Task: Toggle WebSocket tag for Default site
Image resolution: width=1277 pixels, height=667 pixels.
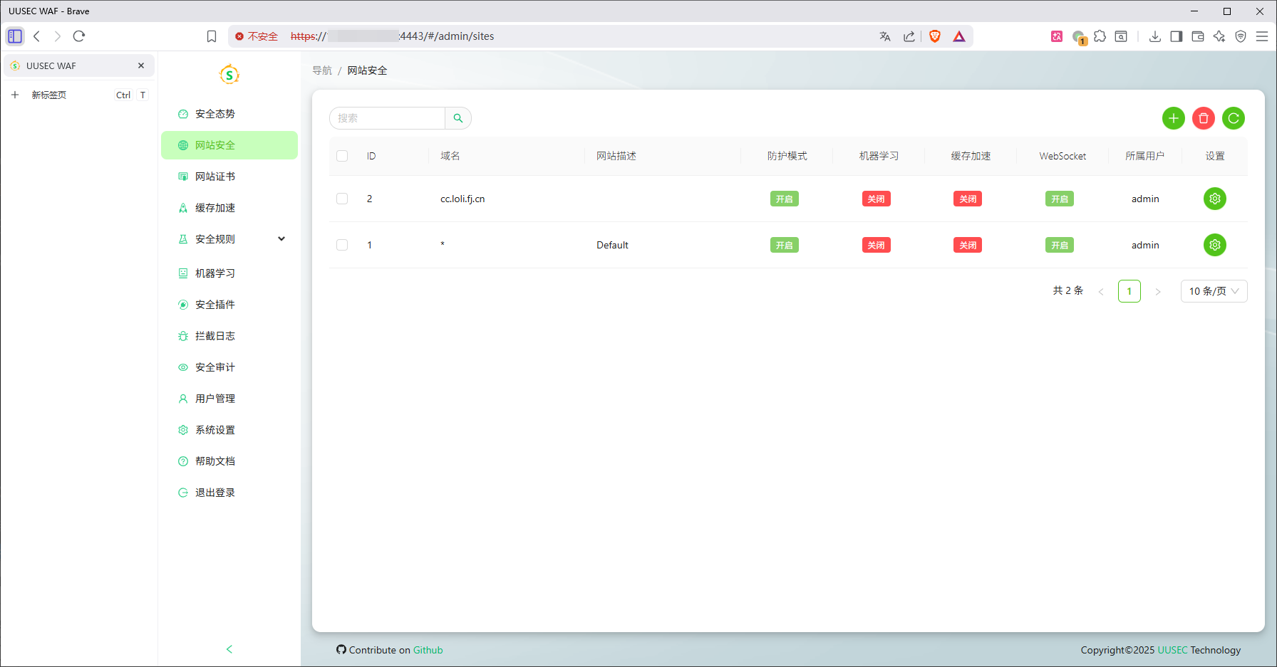Action: coord(1060,245)
